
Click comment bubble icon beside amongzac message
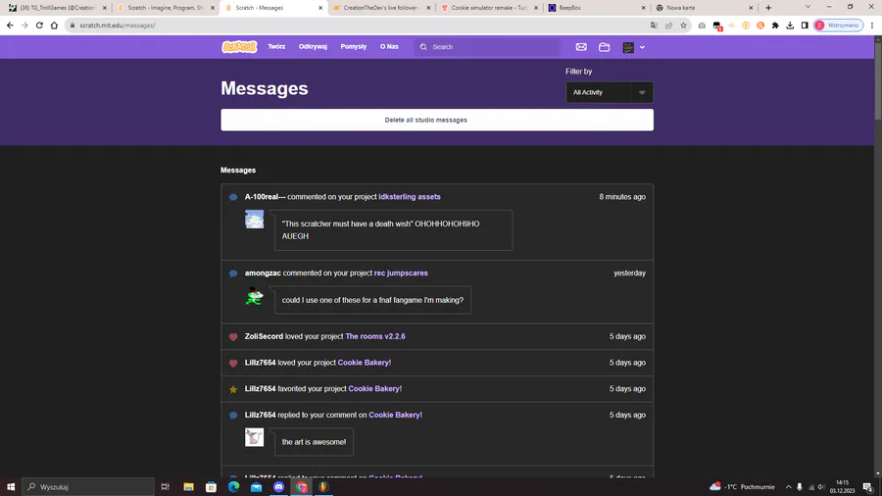[x=233, y=273]
